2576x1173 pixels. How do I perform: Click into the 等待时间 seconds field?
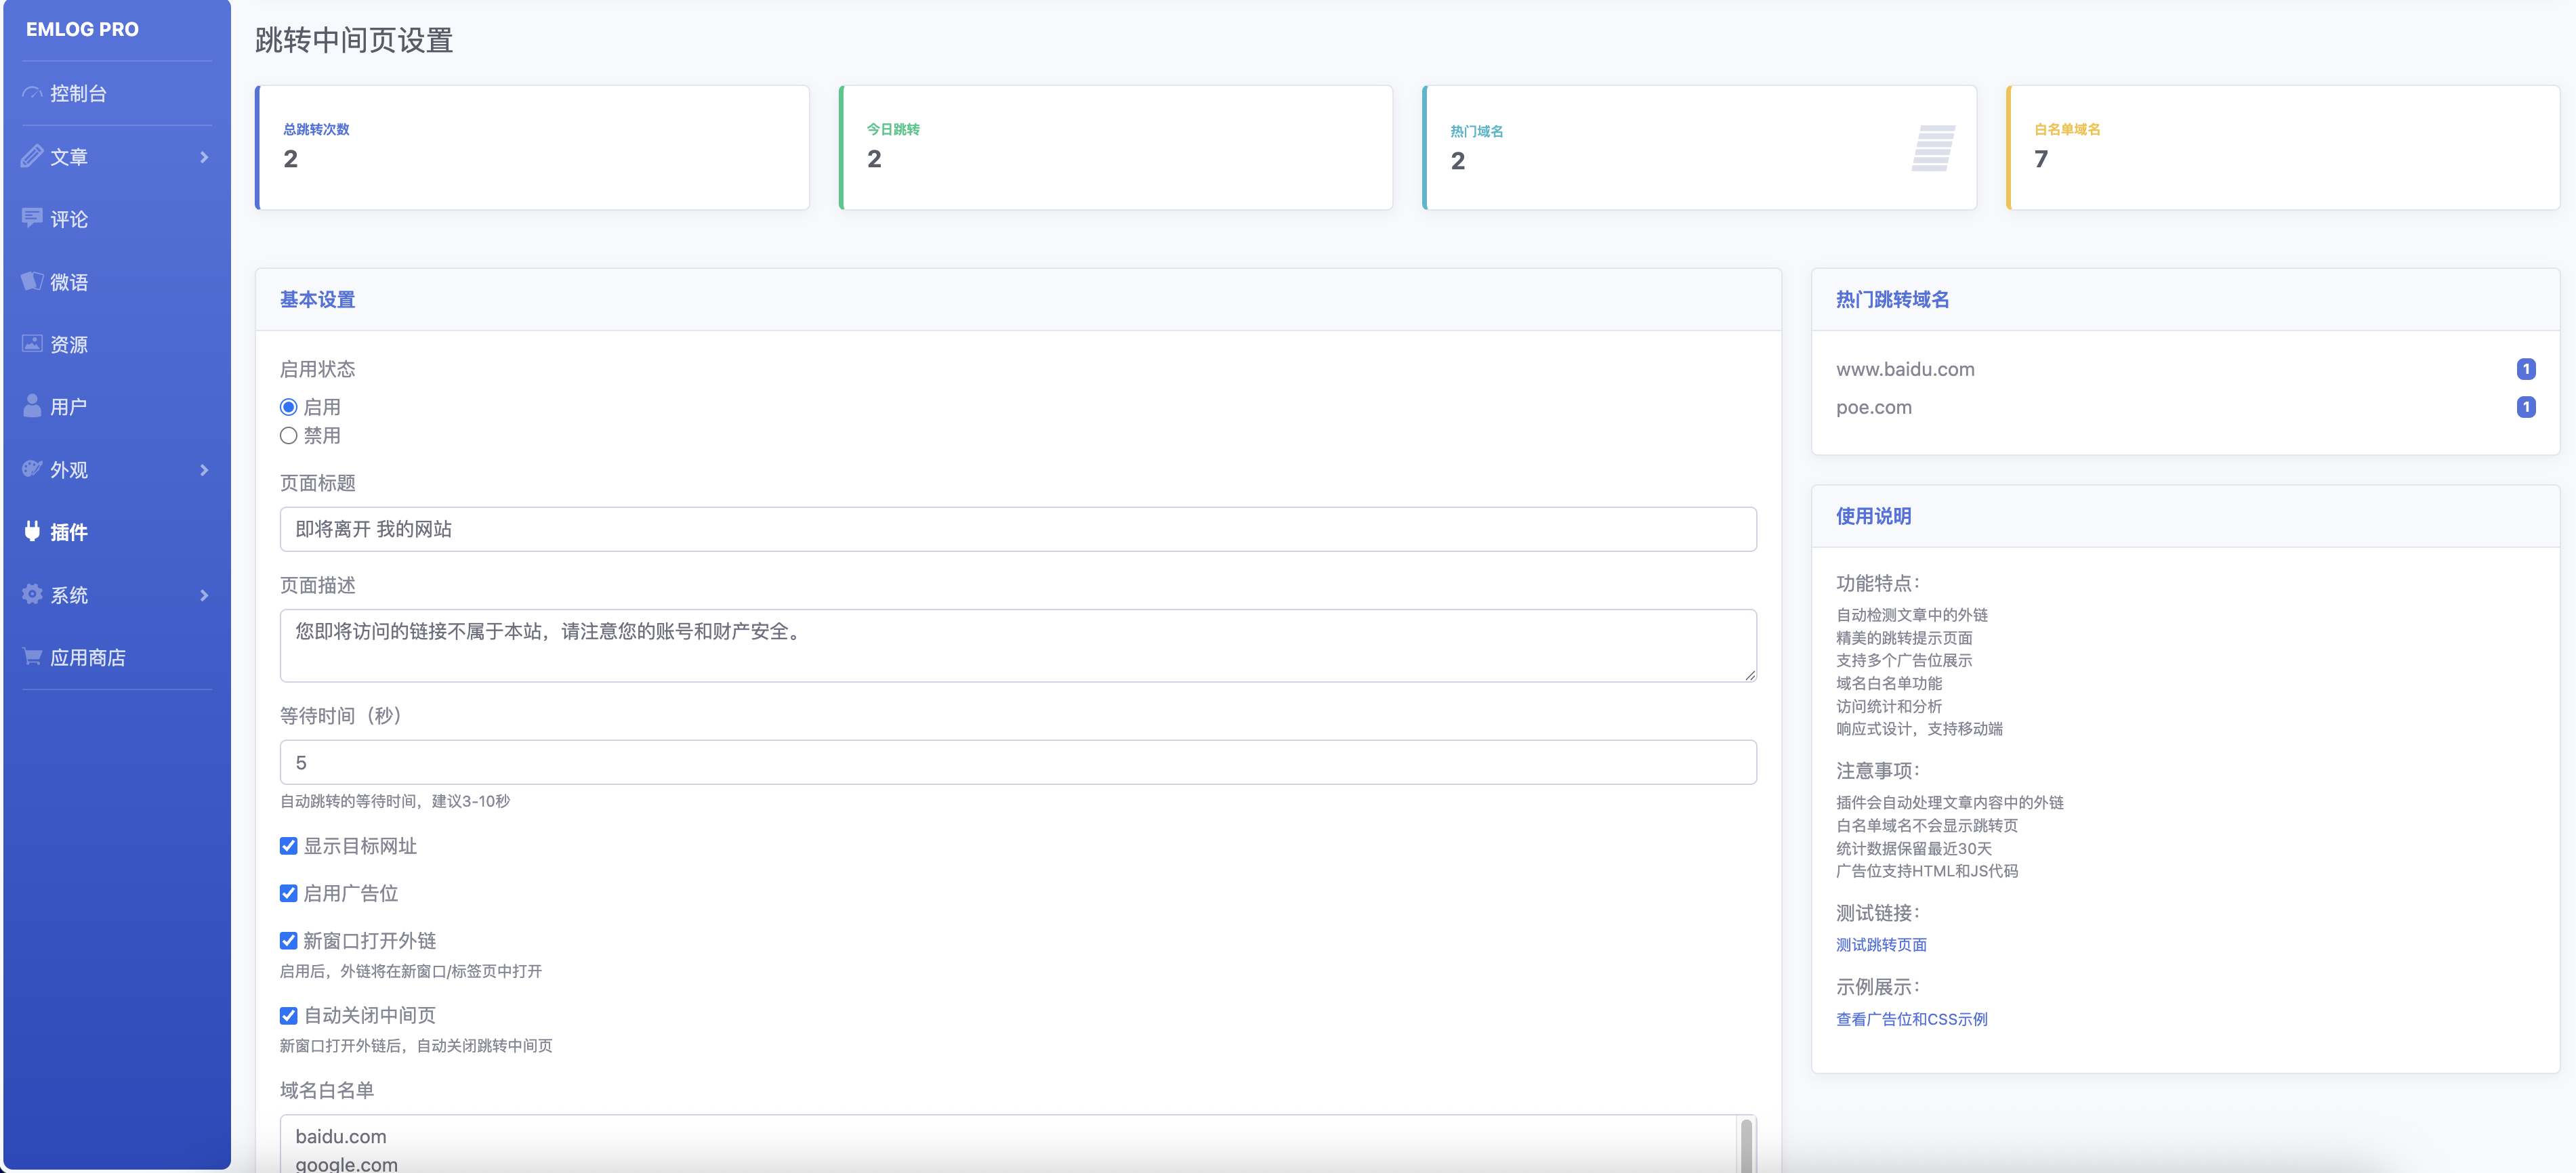point(1017,763)
